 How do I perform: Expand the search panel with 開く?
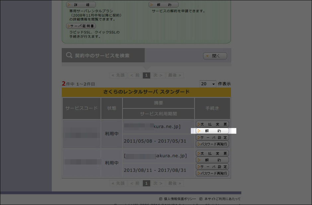click(x=215, y=56)
